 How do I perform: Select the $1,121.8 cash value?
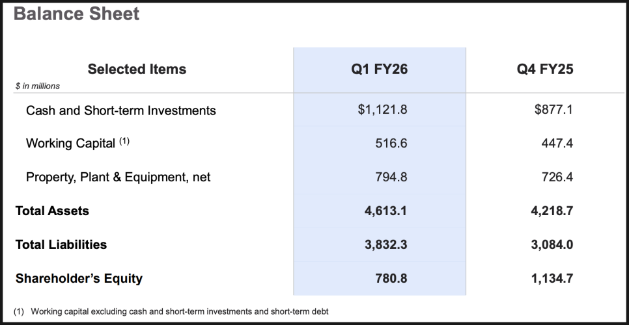[382, 110]
